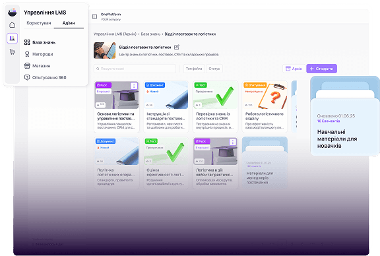This screenshot has height=256, width=380.
Task: Click the Архів button
Action: (x=294, y=69)
